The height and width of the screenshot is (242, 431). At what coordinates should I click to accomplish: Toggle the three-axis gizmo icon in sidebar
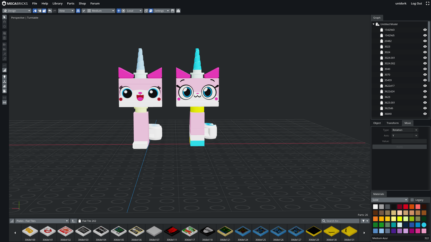click(x=4, y=82)
